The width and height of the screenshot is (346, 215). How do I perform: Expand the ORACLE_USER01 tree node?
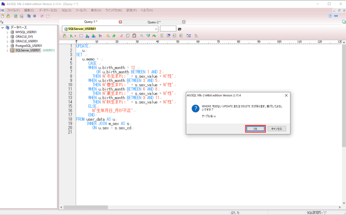(7, 41)
